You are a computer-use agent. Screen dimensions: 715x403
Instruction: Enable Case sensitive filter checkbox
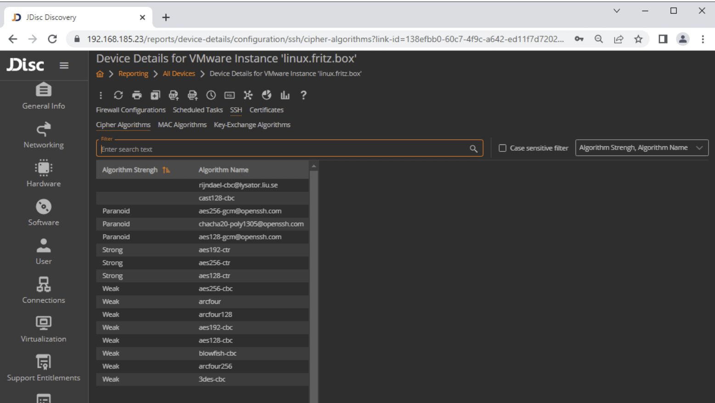[502, 148]
